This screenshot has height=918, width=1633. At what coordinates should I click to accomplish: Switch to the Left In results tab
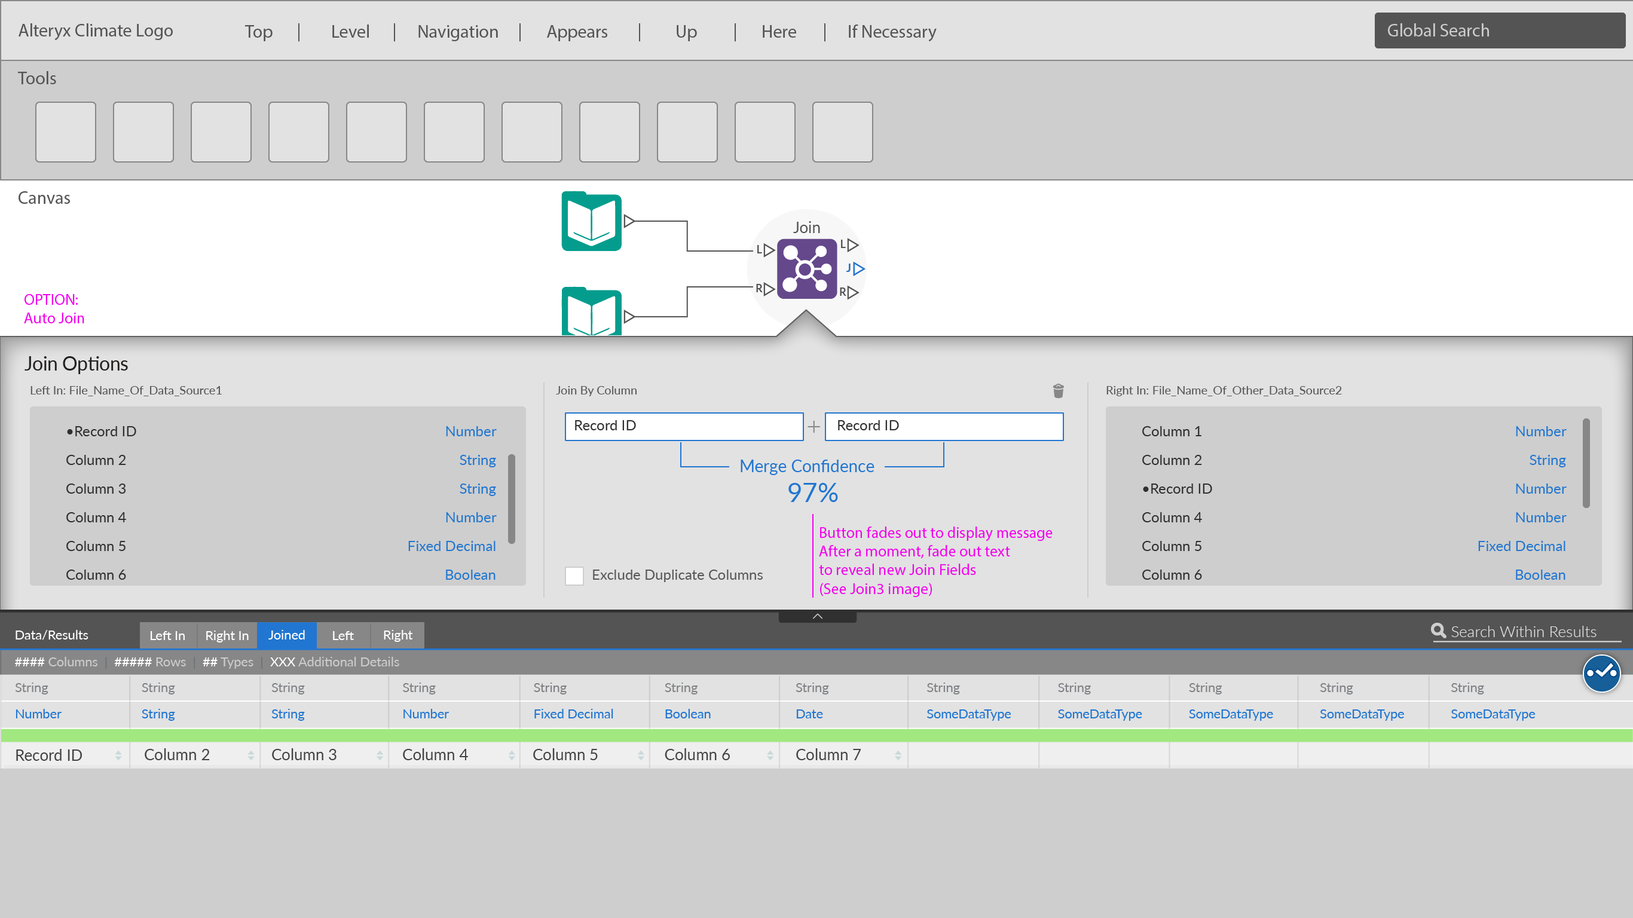(167, 635)
